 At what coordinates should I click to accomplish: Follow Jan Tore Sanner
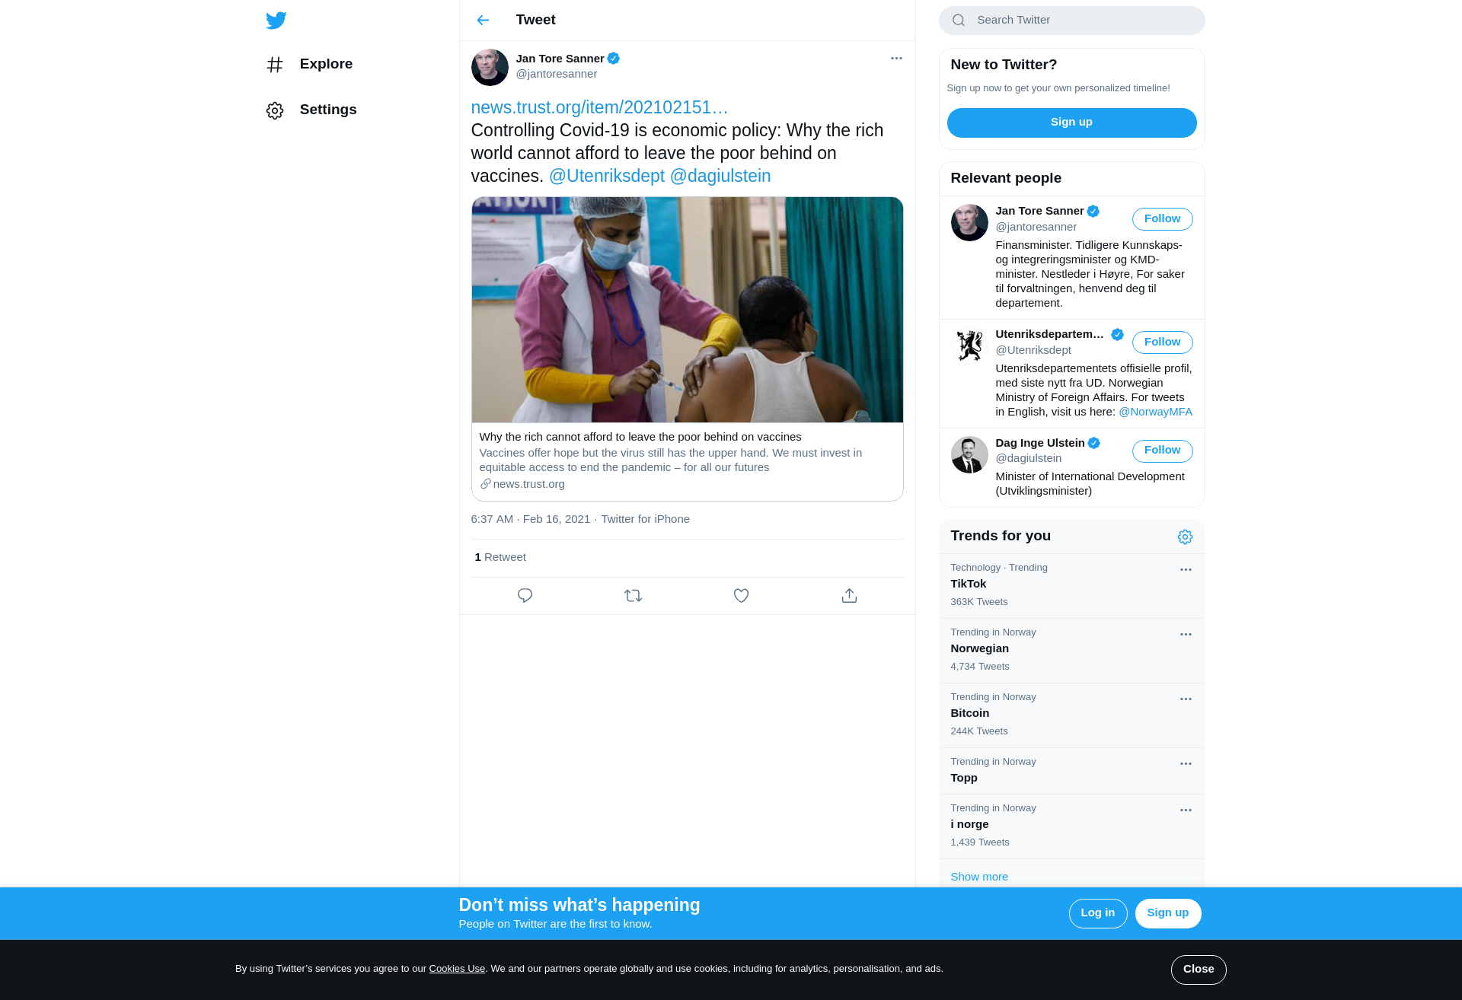[x=1162, y=219]
